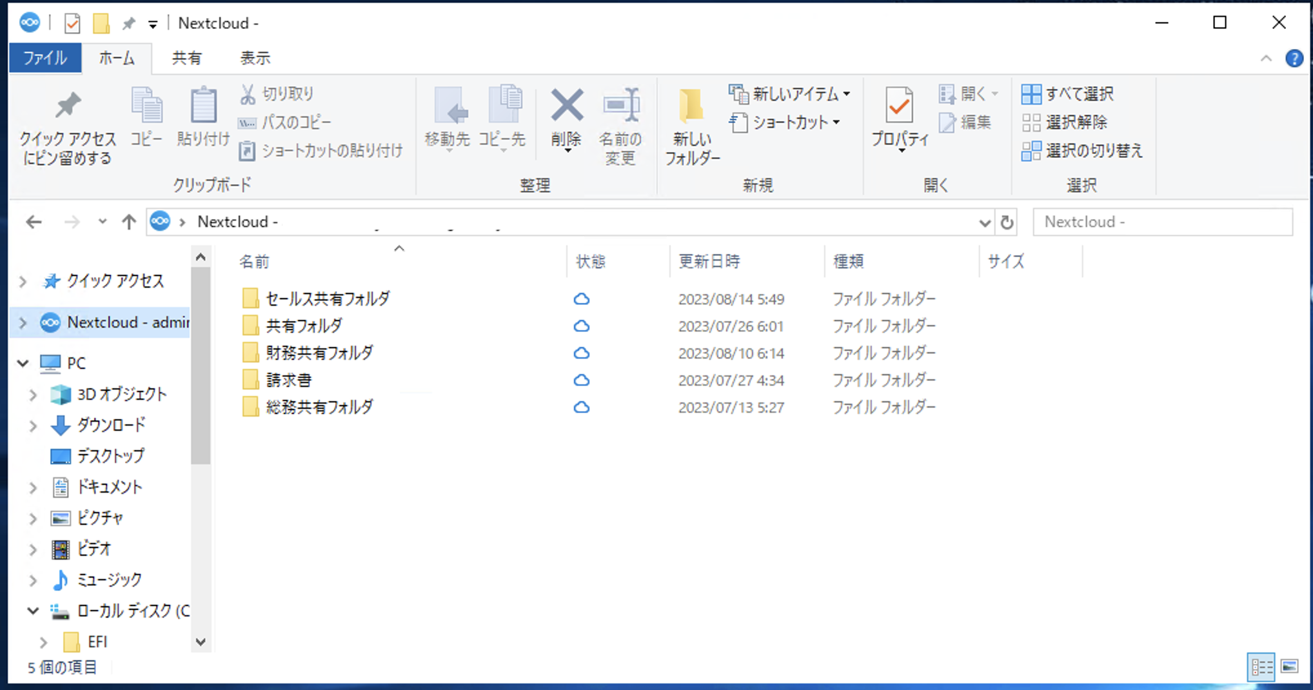Click the Pin to Quick Access icon
The image size is (1313, 690).
coord(67,107)
